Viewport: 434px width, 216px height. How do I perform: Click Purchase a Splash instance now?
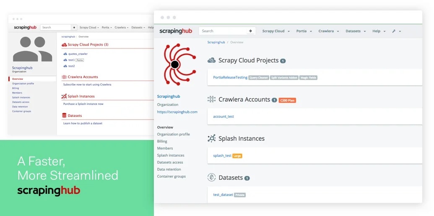83,104
